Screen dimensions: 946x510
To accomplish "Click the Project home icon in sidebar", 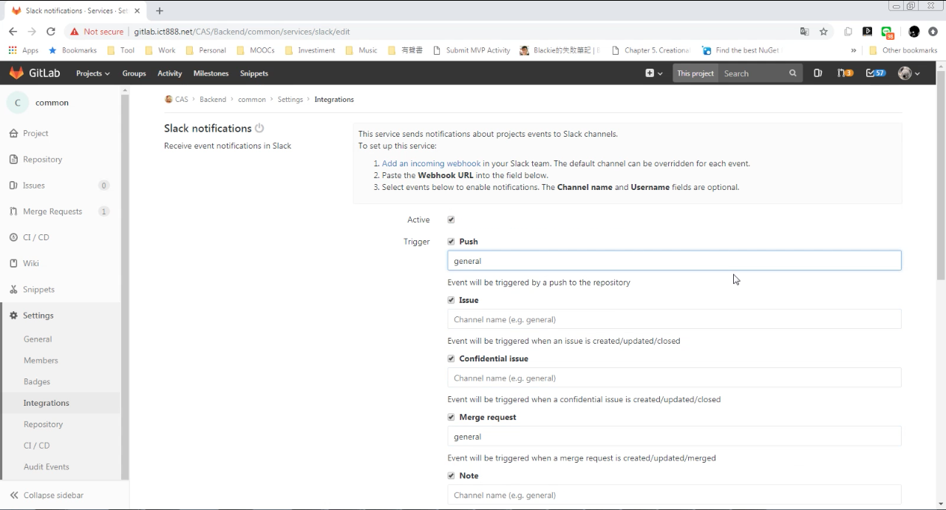I will [x=13, y=133].
